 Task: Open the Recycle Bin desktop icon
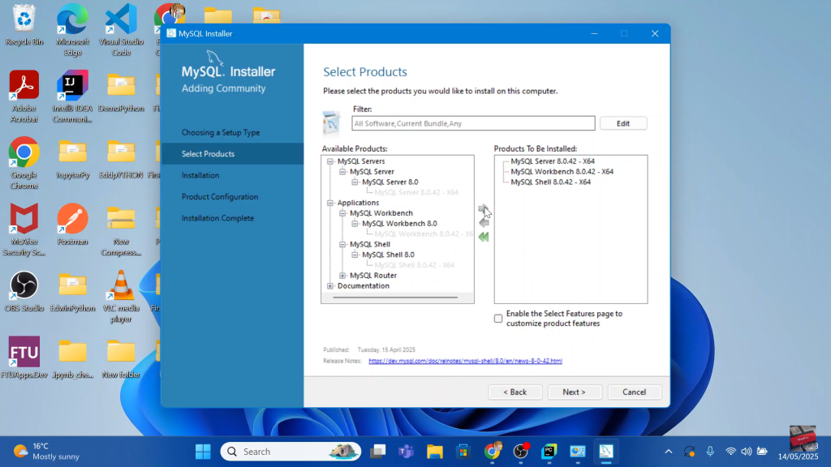coord(24,25)
